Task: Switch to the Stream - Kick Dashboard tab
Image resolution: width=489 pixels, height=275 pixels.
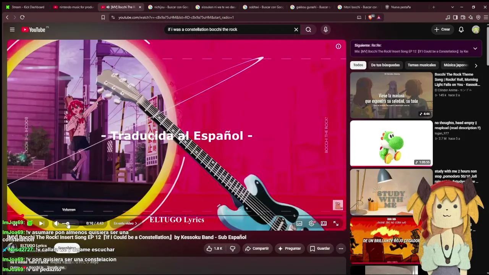Action: [x=25, y=7]
